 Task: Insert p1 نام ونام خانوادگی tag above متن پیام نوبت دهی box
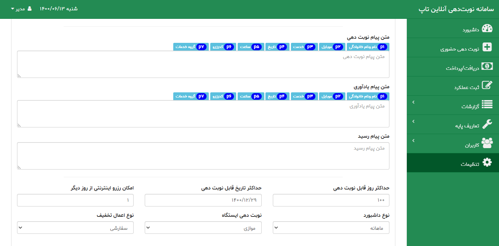click(x=368, y=47)
